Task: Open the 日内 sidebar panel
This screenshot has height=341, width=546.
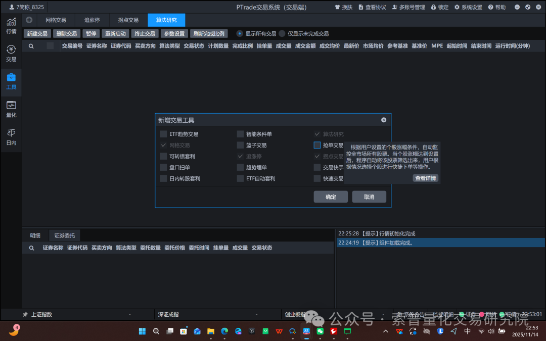Action: coord(11,138)
